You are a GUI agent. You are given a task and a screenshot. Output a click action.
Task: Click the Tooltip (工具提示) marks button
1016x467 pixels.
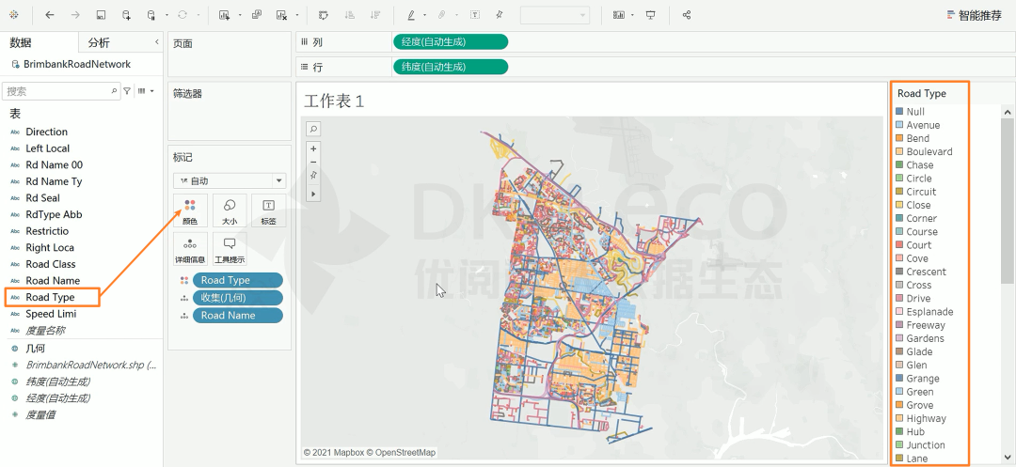pyautogui.click(x=230, y=249)
